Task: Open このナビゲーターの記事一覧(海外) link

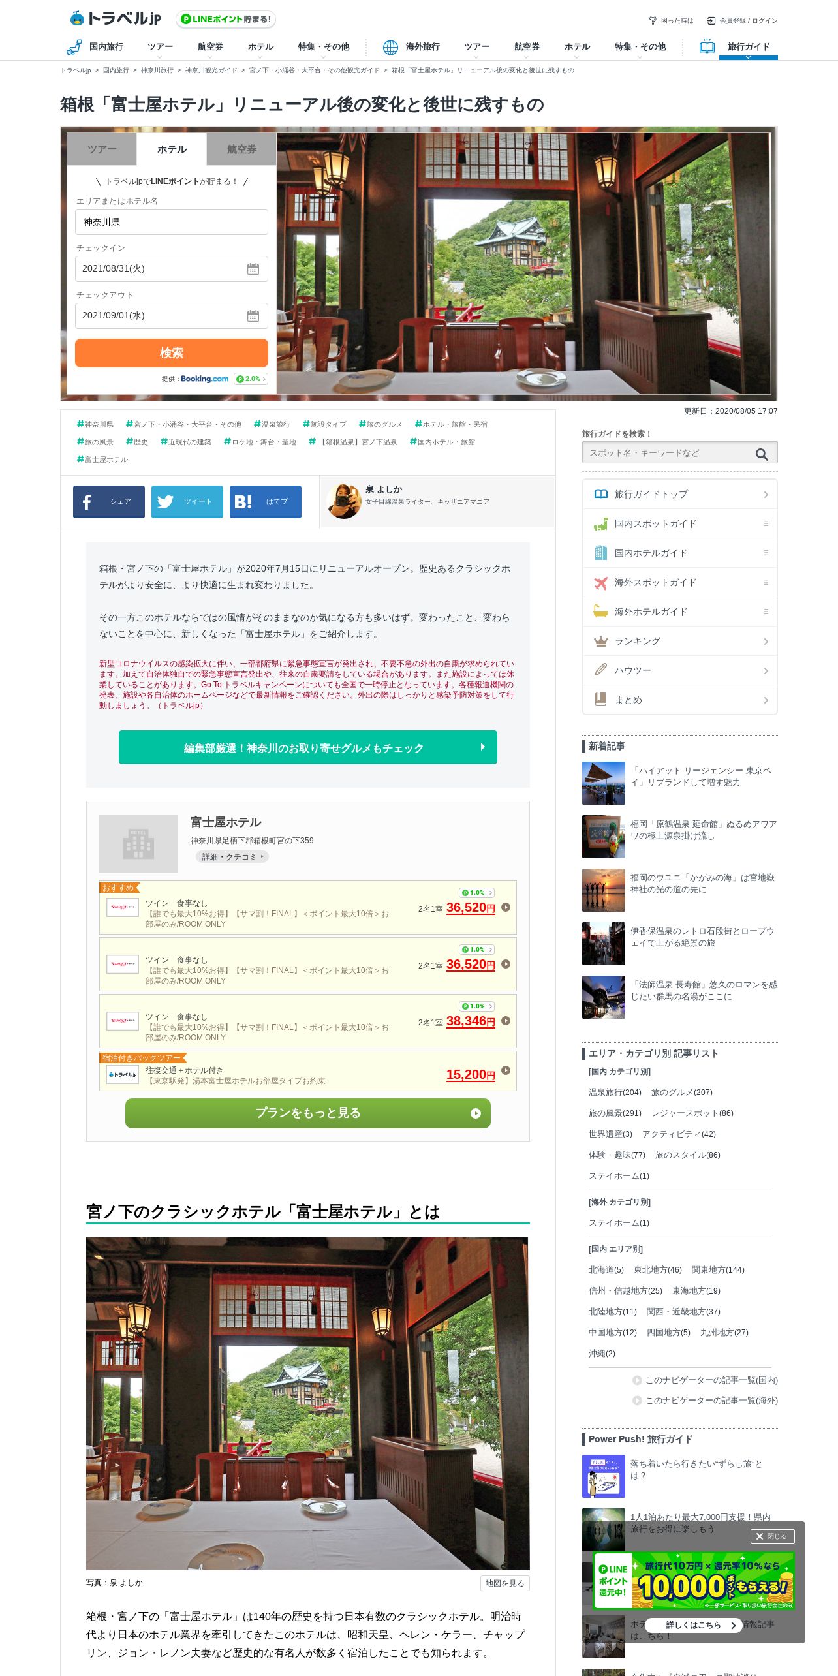Action: click(x=706, y=1401)
